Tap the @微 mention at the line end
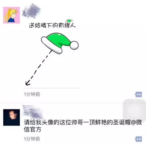Screen dimensions: 146x144 coord(136,122)
